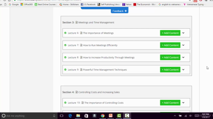Viewport: 213px width, 119px height.
Task: Open the Self Publishing Amazon bookmark
Action: click(109, 4)
